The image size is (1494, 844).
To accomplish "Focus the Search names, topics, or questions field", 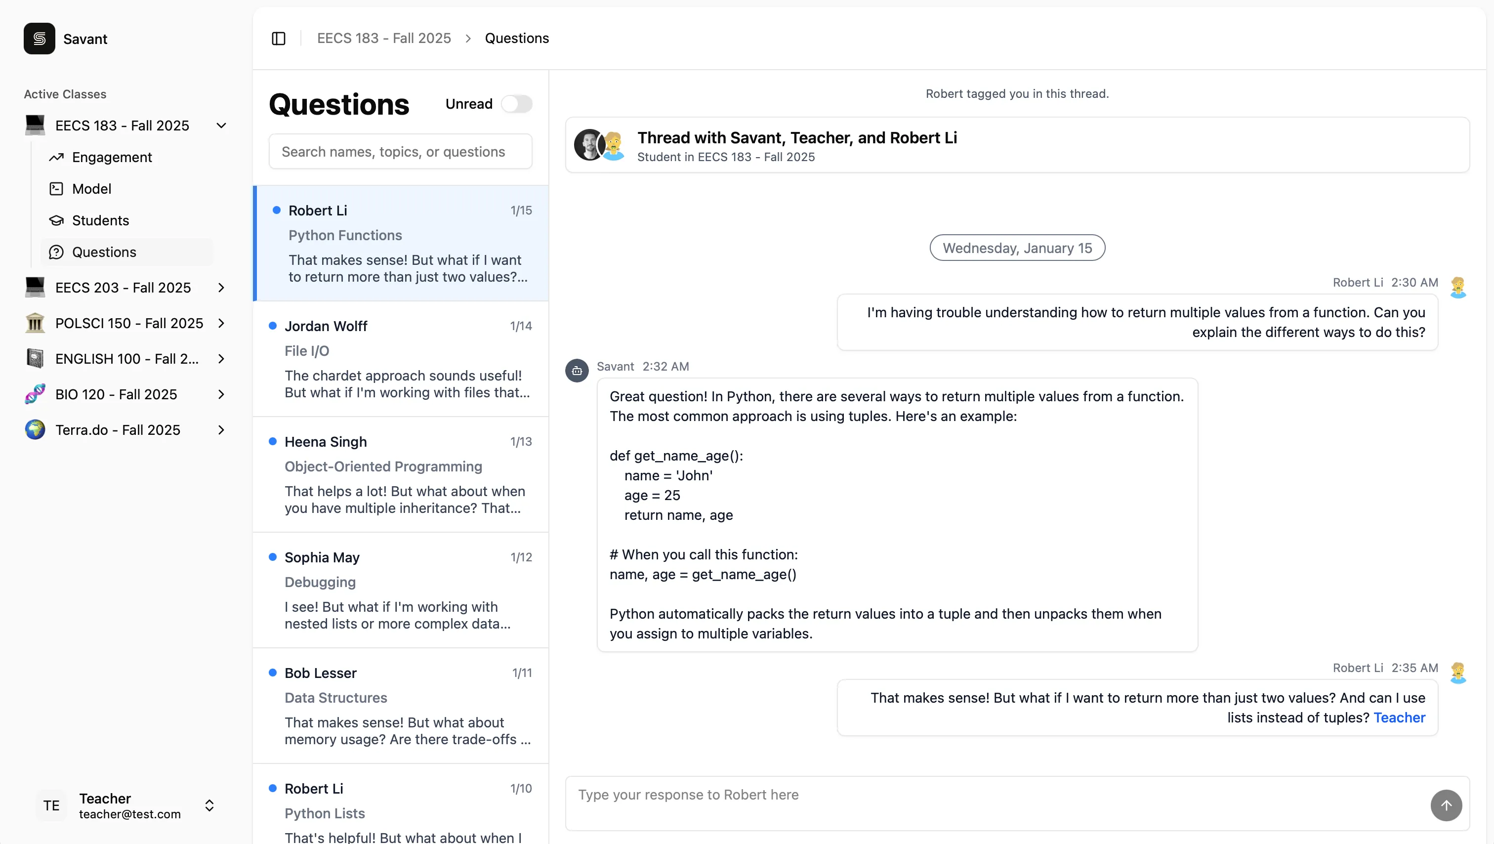I will (400, 151).
